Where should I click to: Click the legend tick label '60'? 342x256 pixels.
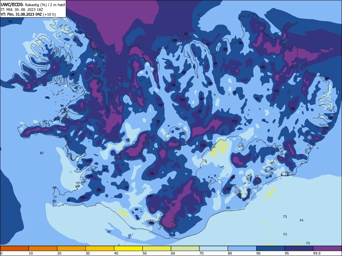pos(173,253)
